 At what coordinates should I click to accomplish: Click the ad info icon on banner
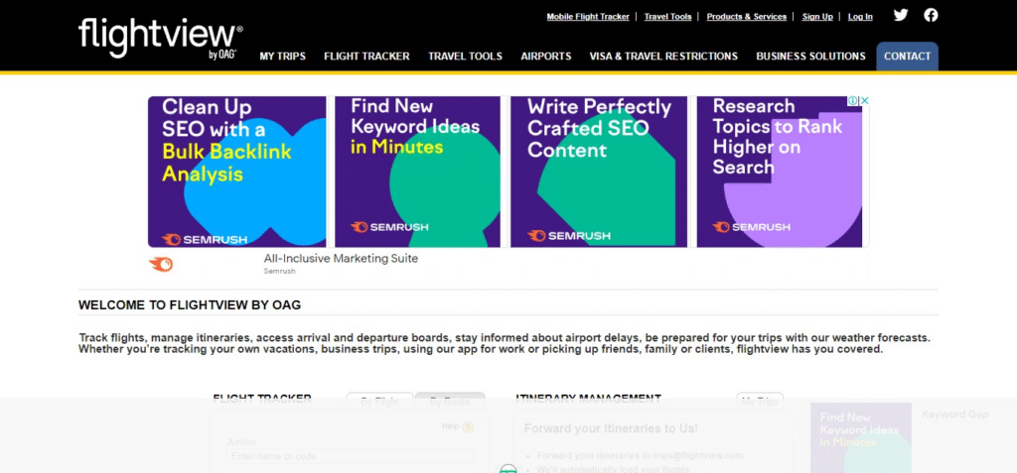point(853,100)
